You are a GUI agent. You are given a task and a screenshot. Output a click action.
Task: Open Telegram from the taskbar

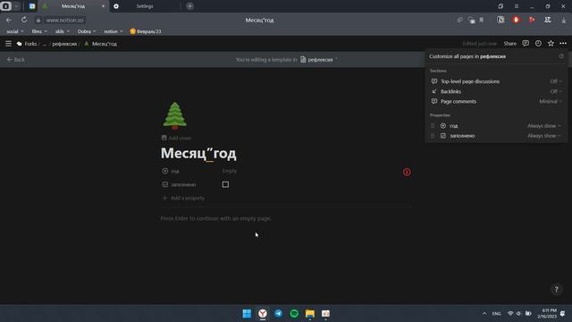[x=278, y=313]
